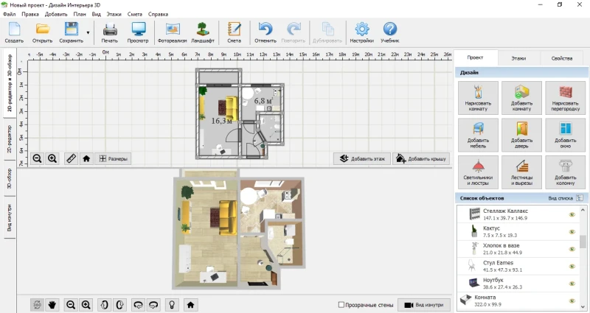The height and width of the screenshot is (313, 590).
Task: Switch list layout via Вид списка icon
Action: (x=580, y=198)
